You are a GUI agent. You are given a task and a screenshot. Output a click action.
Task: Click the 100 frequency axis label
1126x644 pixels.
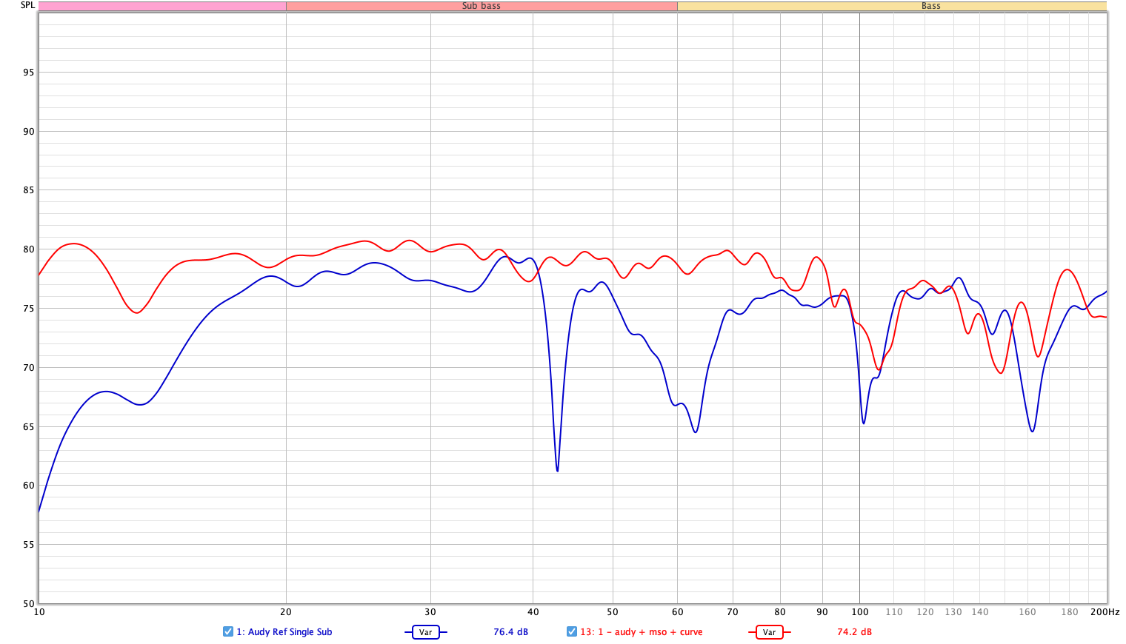(x=859, y=612)
